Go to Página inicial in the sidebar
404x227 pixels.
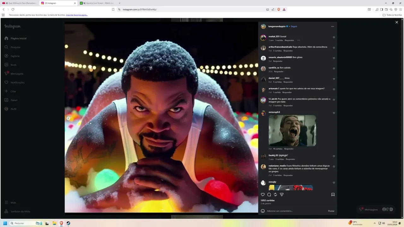[15, 38]
